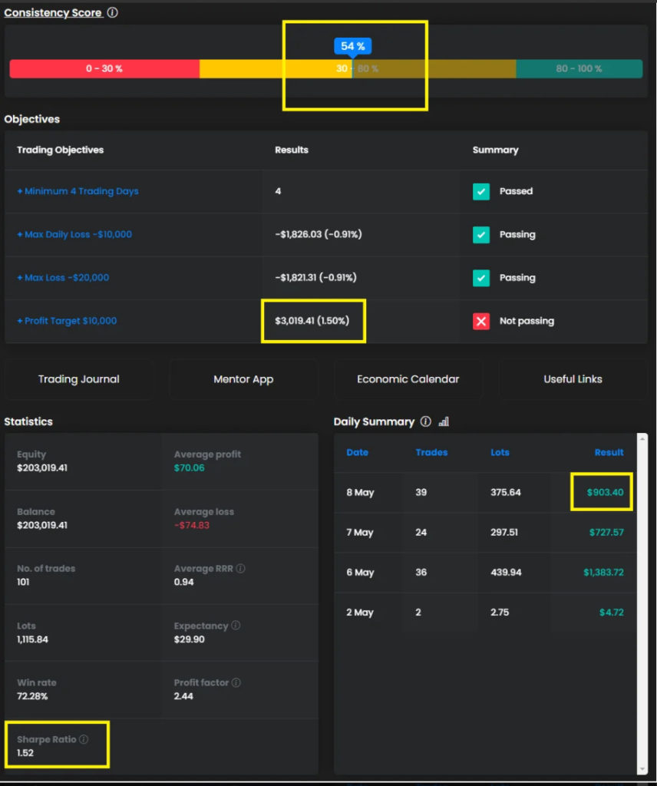
Task: Open the Economic Calendar
Action: 408,379
